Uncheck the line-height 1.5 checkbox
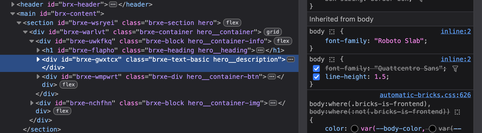482x133 pixels. [316, 77]
